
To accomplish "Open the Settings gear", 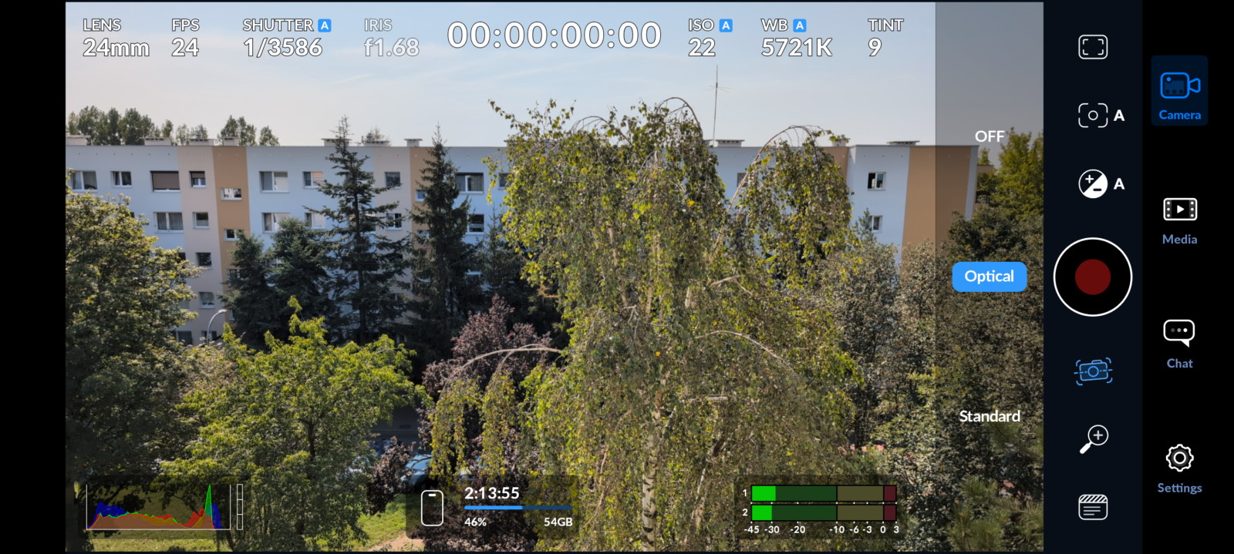I will tap(1179, 468).
